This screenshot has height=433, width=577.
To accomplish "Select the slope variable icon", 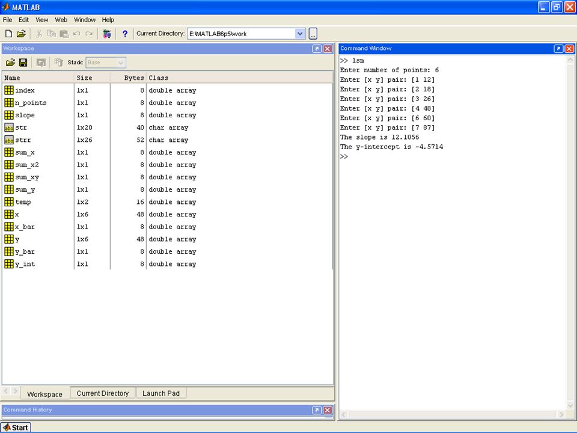I will tap(9, 115).
